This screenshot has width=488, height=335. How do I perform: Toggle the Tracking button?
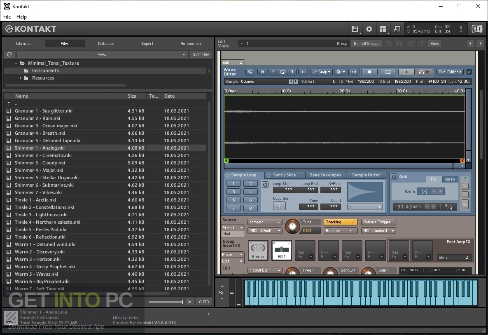[x=340, y=222]
